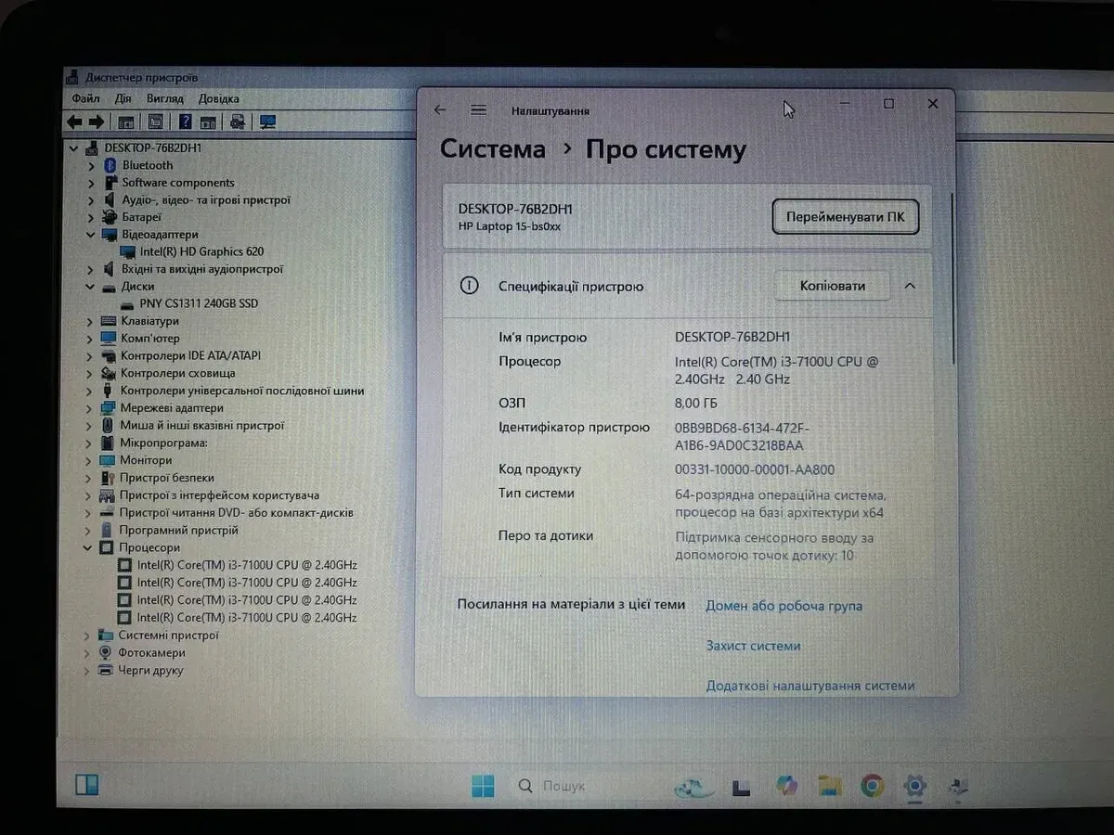Select the PNY CS1311 240GB SSD item

pos(199,303)
